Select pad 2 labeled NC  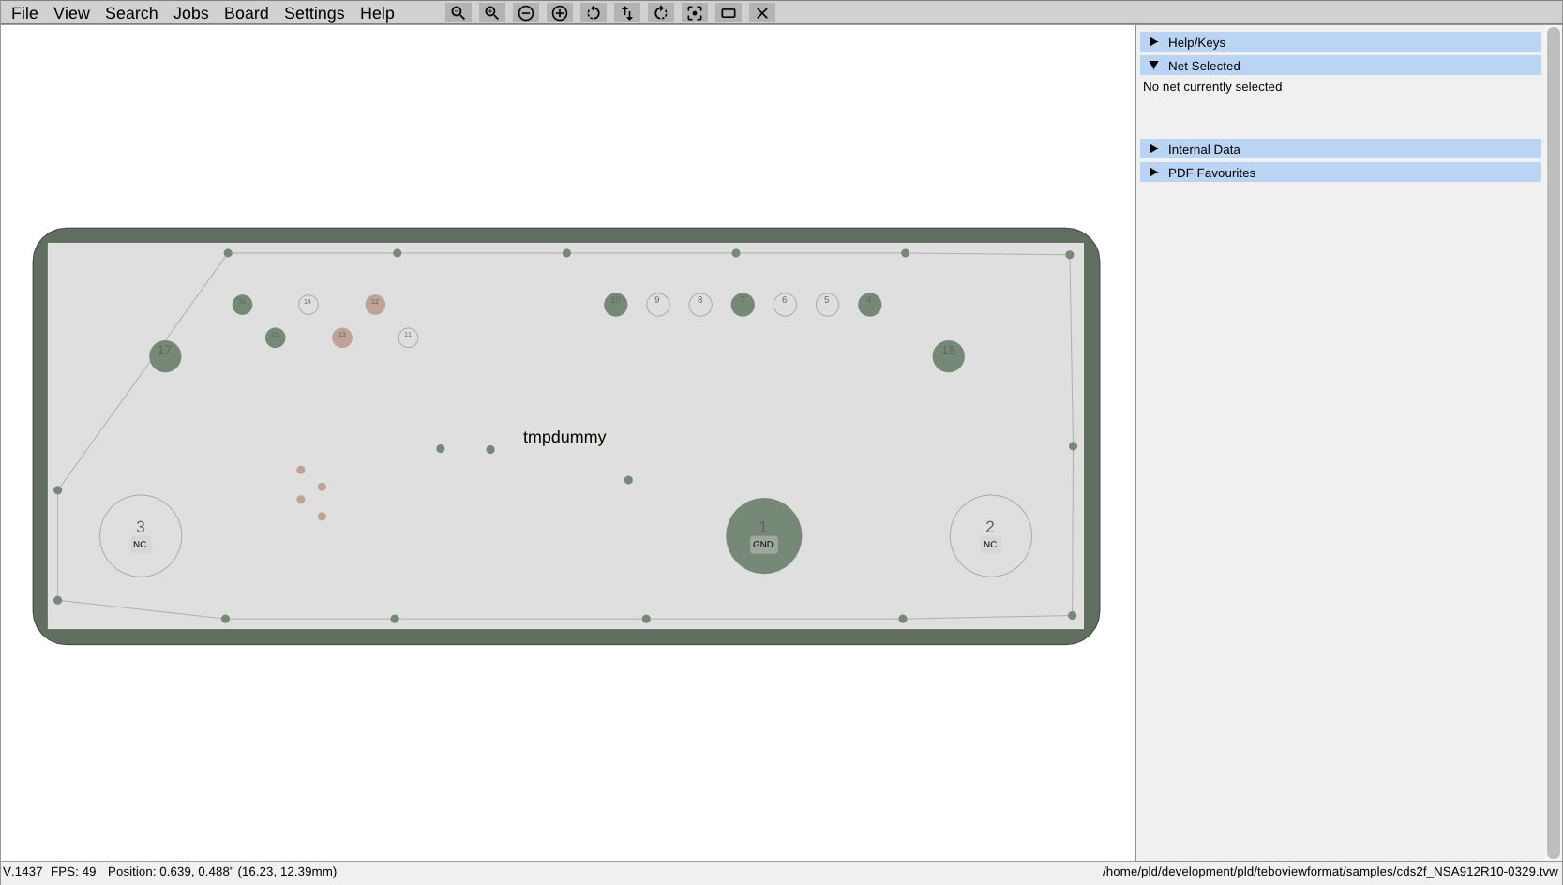pos(991,536)
